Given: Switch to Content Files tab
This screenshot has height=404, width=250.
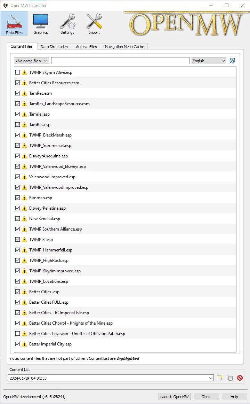Looking at the screenshot, I should pos(22,46).
